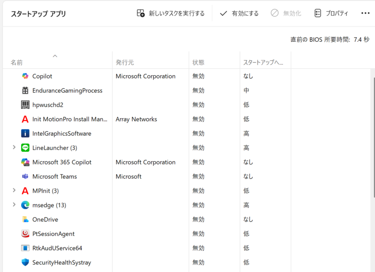Viewport: 375px width, 272px height.
Task: Click the EnduranceGamingProcess gift icon
Action: coord(25,91)
